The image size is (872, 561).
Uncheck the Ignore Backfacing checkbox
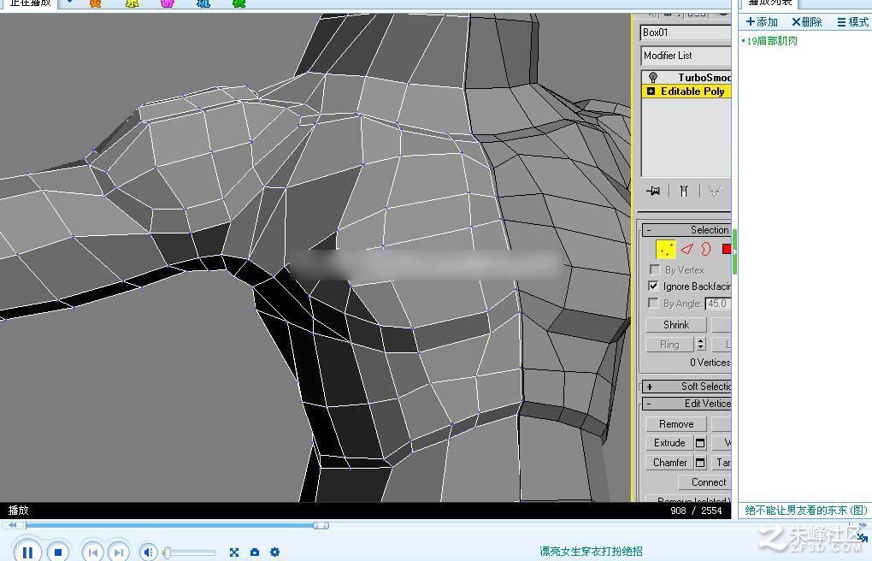pyautogui.click(x=654, y=286)
